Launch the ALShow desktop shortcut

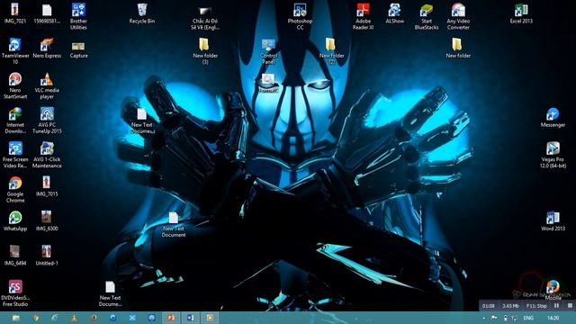pos(394,13)
